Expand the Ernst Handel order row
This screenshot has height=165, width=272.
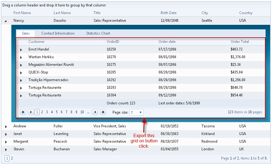21,50
